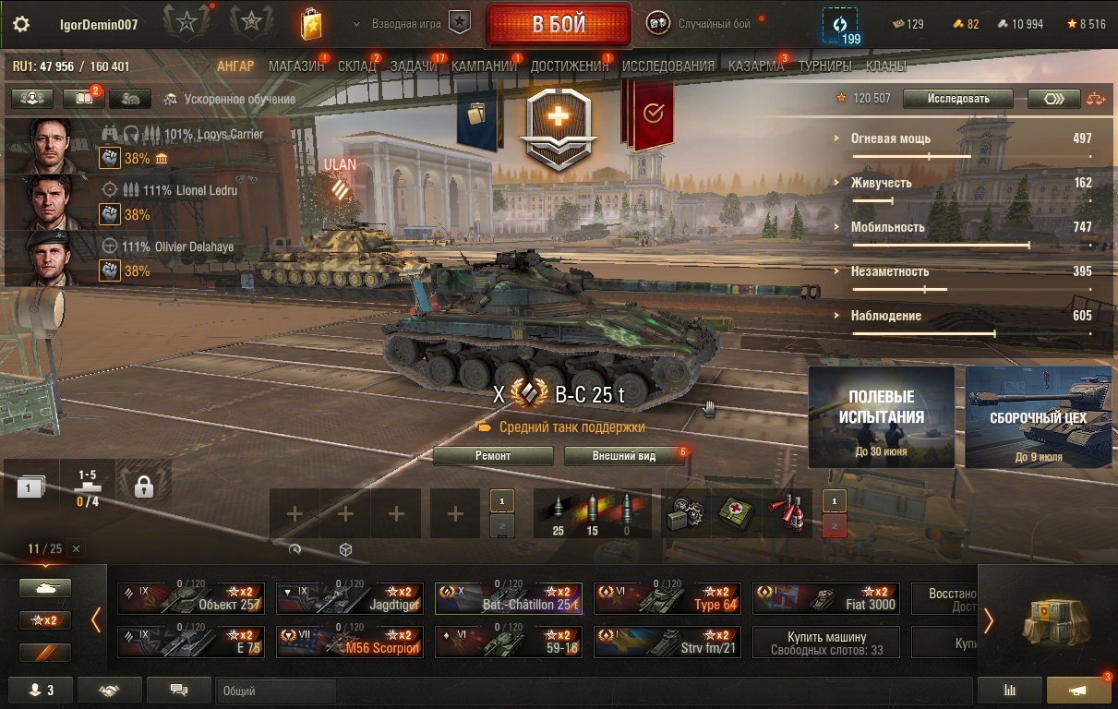Open the loot crate icon

[x=1048, y=619]
